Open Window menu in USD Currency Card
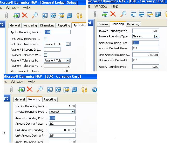Image resolution: width=170 pixels, height=148 pixels. [101, 6]
